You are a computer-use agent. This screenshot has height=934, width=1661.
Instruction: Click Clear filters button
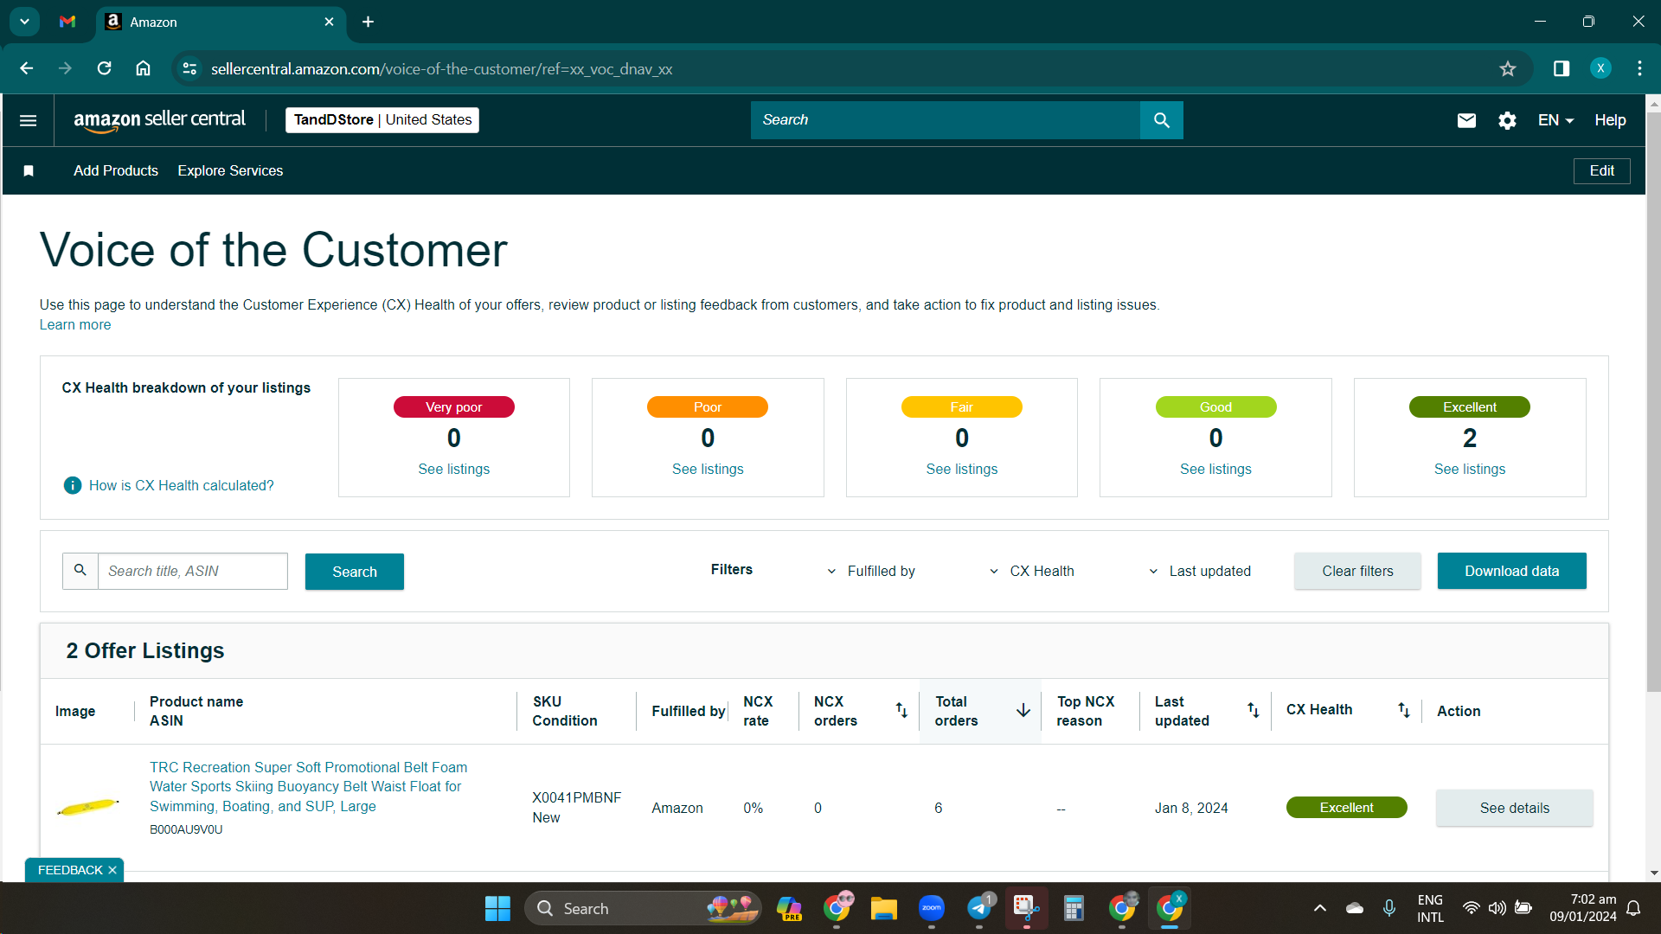[1357, 571]
